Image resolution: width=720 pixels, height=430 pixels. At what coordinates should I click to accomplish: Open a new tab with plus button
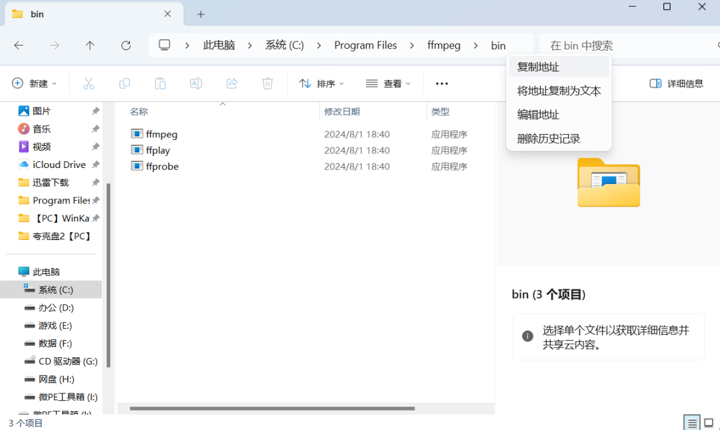coord(201,14)
